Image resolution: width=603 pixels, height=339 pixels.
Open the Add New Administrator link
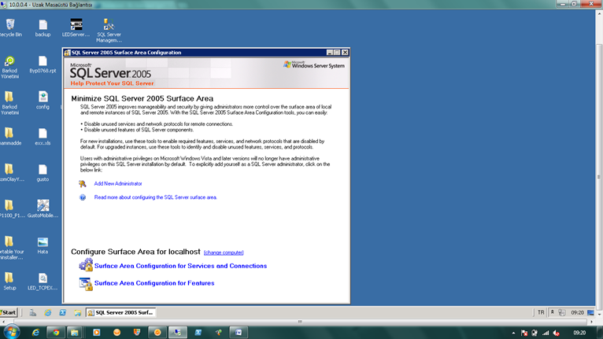coord(118,184)
